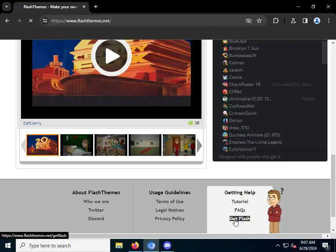Show hidden tray icons chevron
The height and width of the screenshot is (252, 336).
(x=278, y=245)
